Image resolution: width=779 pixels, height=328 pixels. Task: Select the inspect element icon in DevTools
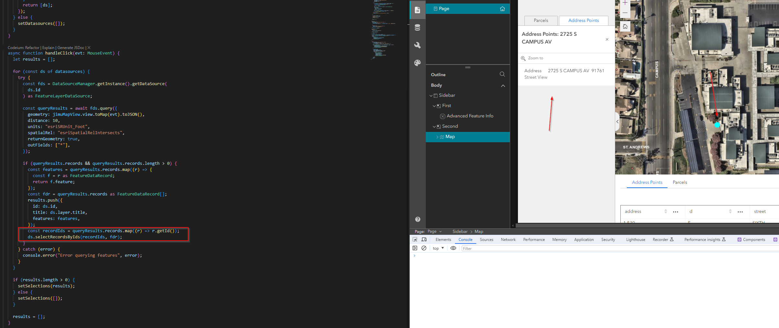[x=415, y=239]
